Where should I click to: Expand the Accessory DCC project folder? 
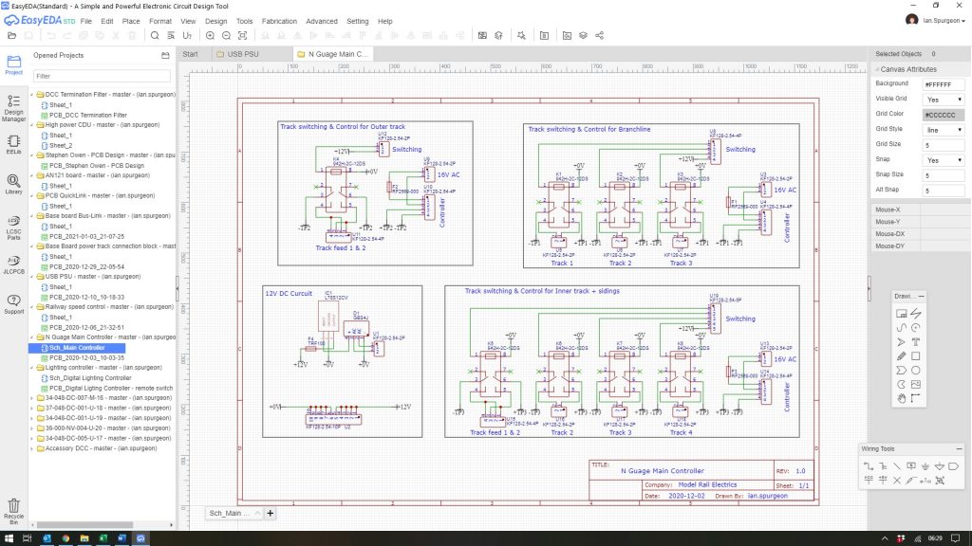click(32, 448)
